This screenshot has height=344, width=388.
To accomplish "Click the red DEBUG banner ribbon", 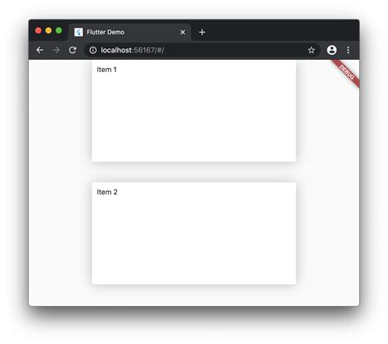I will [x=346, y=73].
